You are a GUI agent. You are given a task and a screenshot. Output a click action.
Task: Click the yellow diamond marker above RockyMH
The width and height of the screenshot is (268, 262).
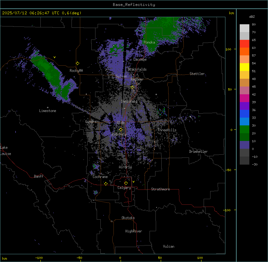pos(78,63)
